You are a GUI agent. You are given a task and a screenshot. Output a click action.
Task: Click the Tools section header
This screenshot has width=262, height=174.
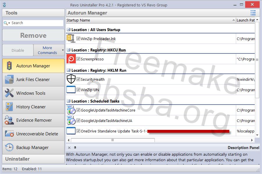coord(33,13)
